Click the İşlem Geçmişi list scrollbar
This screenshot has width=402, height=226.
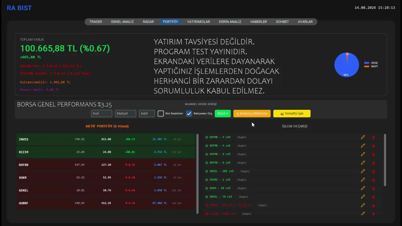coord(385,160)
